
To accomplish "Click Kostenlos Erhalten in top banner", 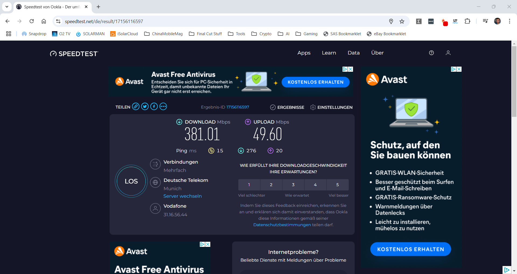I will tap(316, 82).
